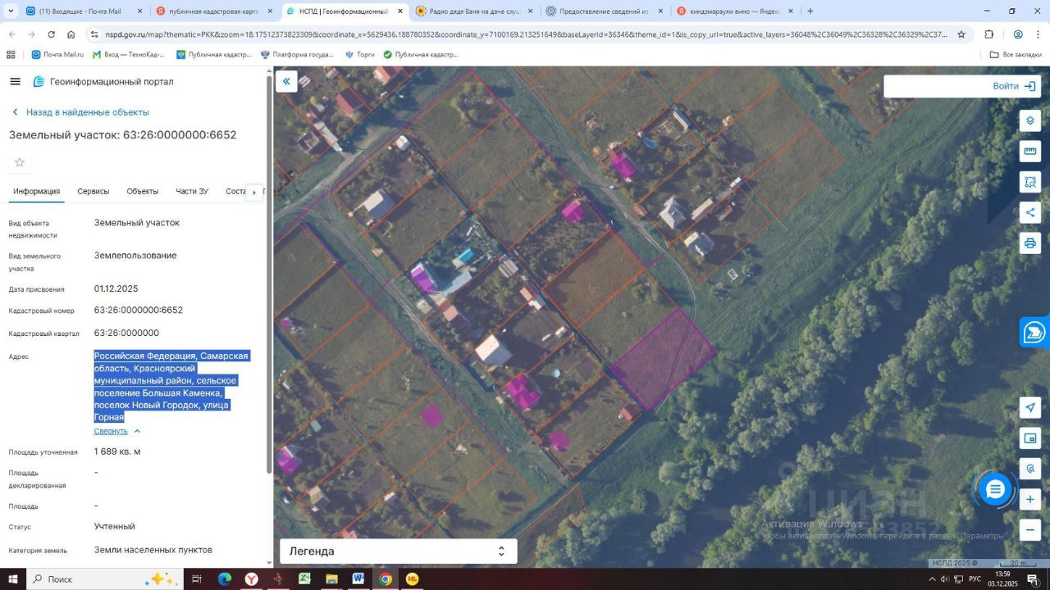The image size is (1050, 590).
Task: Open the Chrome three-dot menu
Action: (x=1038, y=34)
